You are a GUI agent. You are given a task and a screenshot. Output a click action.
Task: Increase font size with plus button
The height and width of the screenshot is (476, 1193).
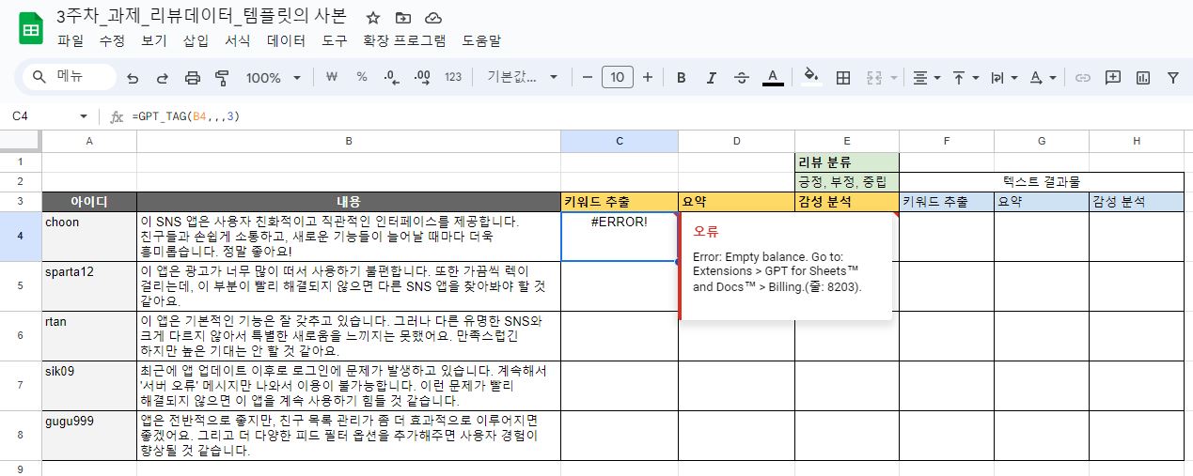(648, 77)
